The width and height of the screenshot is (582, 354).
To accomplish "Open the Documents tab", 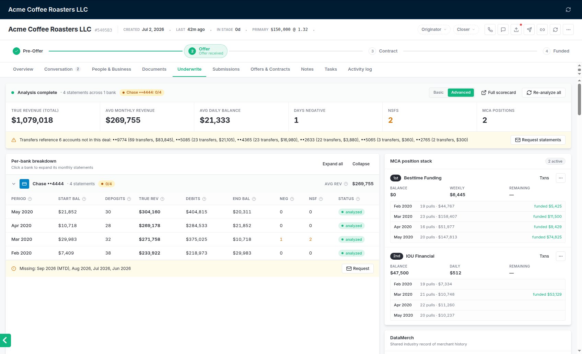I will point(154,69).
